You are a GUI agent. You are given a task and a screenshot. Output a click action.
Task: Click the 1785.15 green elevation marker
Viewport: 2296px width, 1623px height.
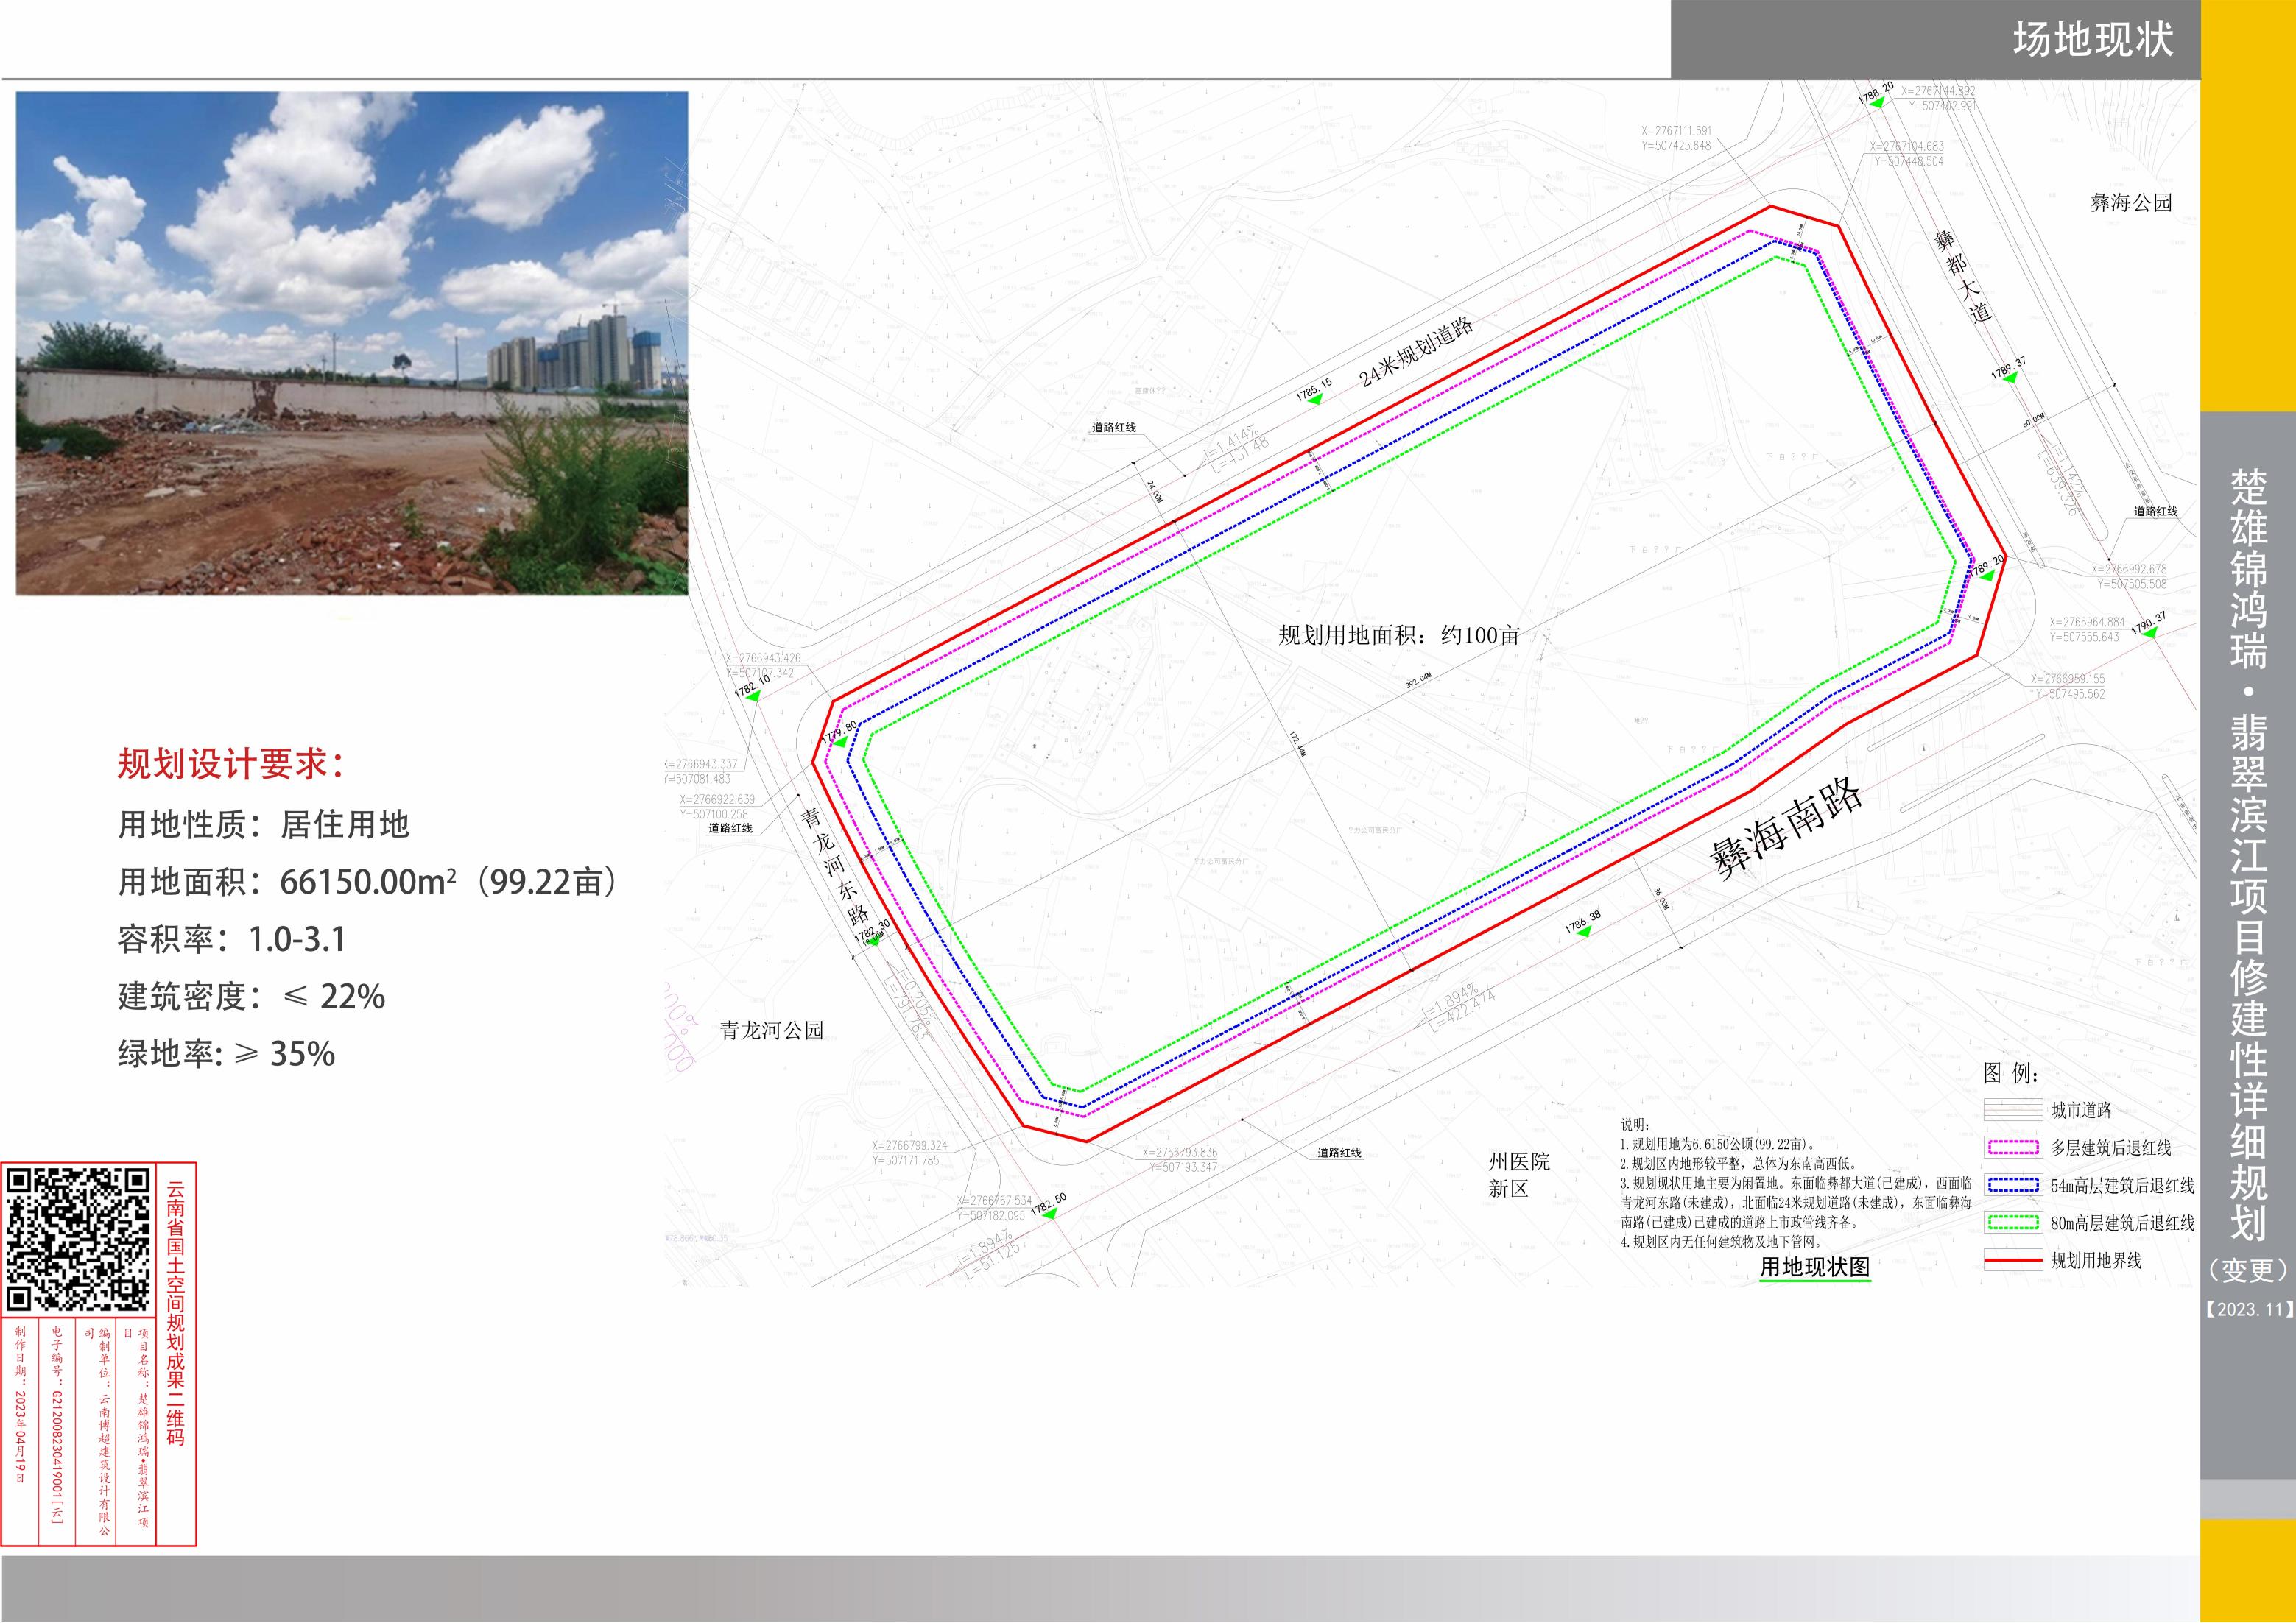(x=1316, y=399)
